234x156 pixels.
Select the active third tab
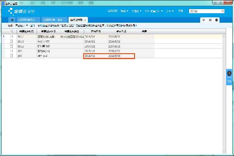point(76,20)
